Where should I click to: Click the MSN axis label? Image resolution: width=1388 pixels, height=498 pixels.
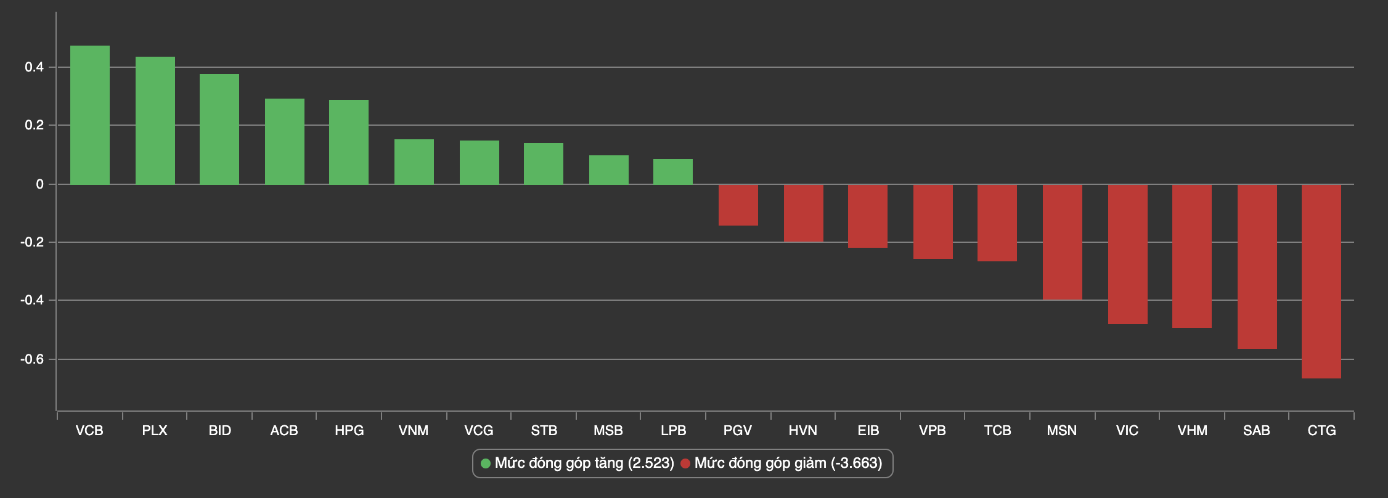(x=1062, y=431)
